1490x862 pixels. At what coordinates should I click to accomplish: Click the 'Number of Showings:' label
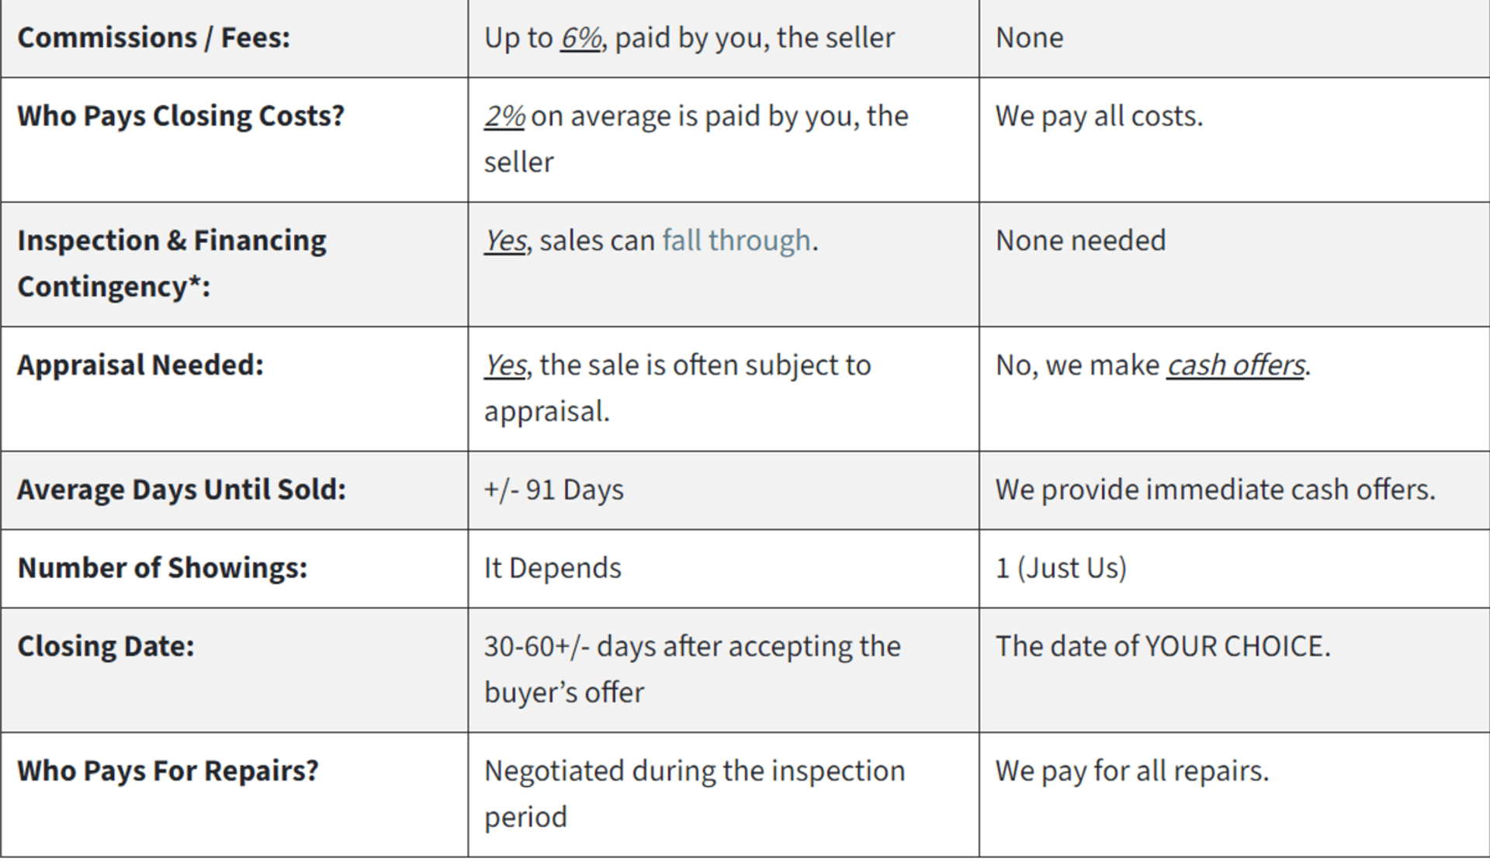pos(162,568)
